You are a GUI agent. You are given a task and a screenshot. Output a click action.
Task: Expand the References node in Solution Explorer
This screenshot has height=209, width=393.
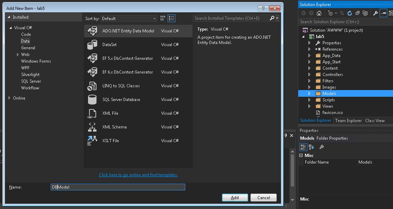pyautogui.click(x=309, y=49)
